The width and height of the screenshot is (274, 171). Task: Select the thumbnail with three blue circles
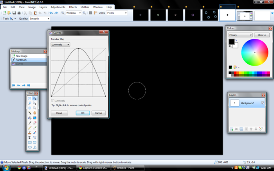coord(210,15)
